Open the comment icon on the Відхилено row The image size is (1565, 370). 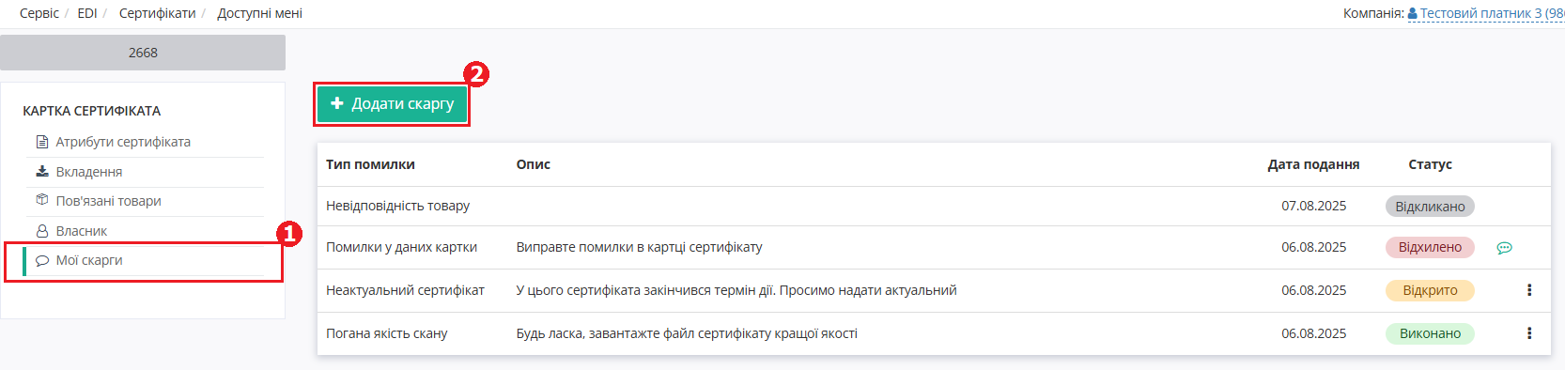click(1504, 248)
